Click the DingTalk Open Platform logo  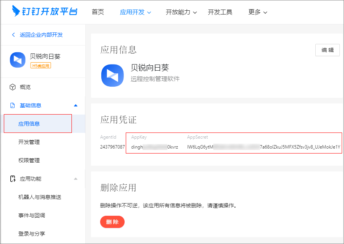click(x=44, y=11)
